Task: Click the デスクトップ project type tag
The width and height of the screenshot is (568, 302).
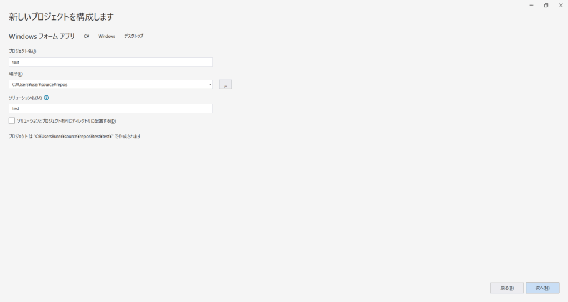Action: 134,36
